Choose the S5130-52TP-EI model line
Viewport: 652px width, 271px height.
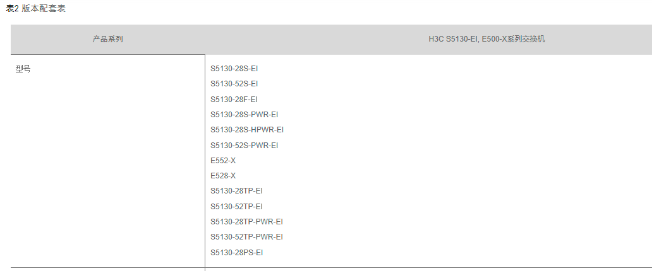pos(237,207)
